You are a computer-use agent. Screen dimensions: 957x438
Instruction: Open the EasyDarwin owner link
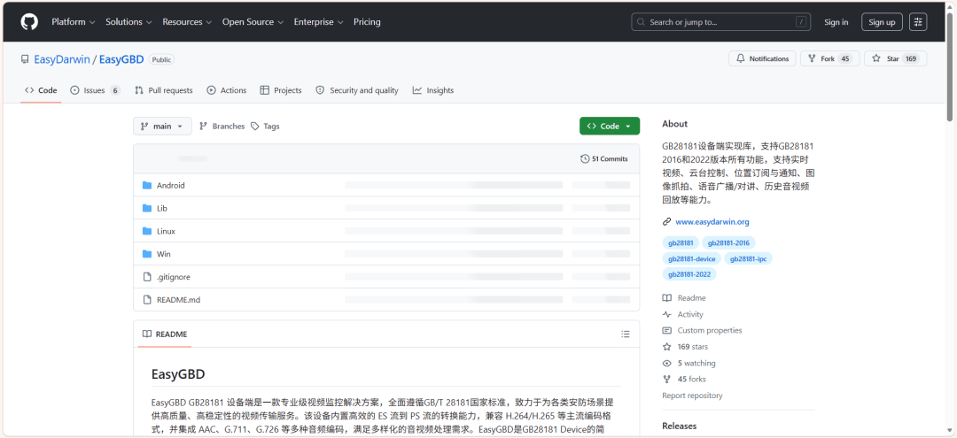tap(62, 59)
